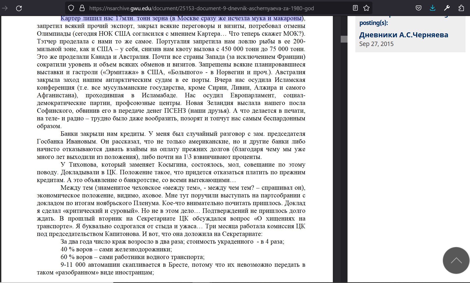Click the document viewer scrollbar thumb
The image size is (470, 283).
click(344, 39)
